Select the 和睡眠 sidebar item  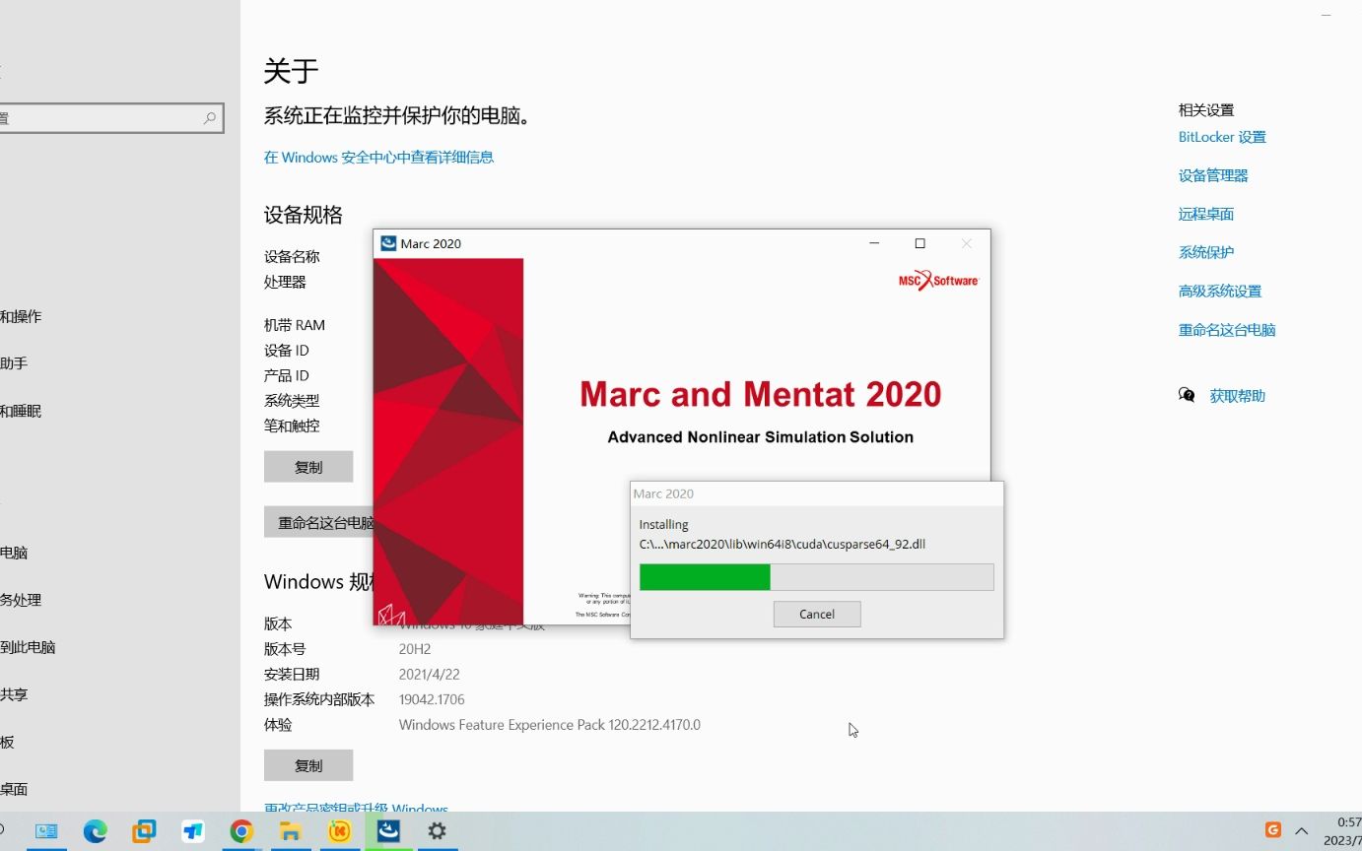click(21, 411)
